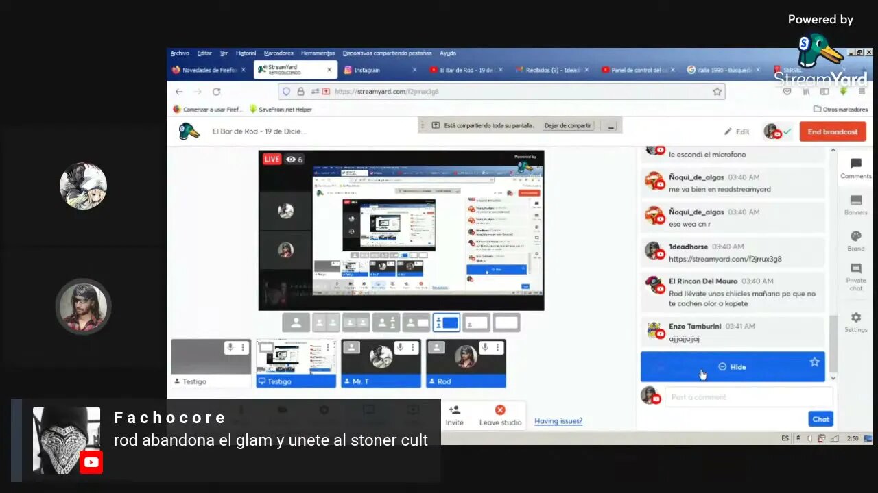Open the Historial menu
Image resolution: width=878 pixels, height=493 pixels.
tap(246, 53)
